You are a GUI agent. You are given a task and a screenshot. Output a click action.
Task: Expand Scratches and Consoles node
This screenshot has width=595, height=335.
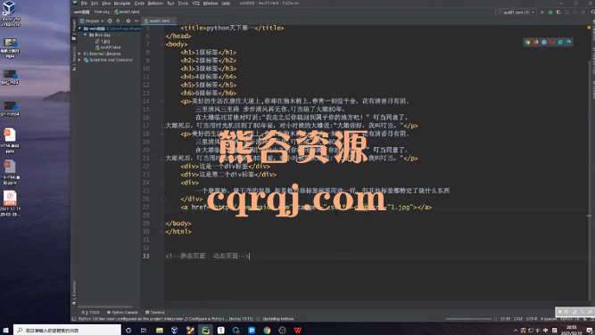pos(79,60)
